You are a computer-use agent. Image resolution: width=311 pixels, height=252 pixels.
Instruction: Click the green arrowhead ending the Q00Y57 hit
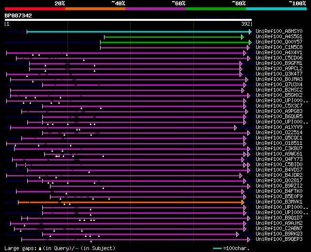pyautogui.click(x=250, y=42)
